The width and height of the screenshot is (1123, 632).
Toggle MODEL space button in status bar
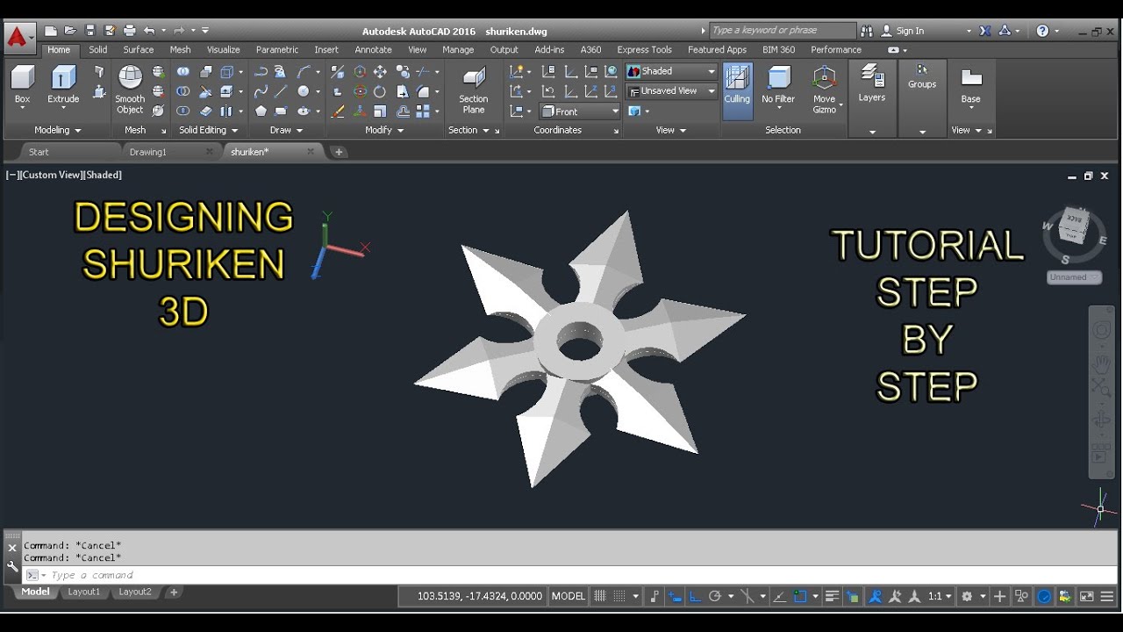[x=568, y=596]
